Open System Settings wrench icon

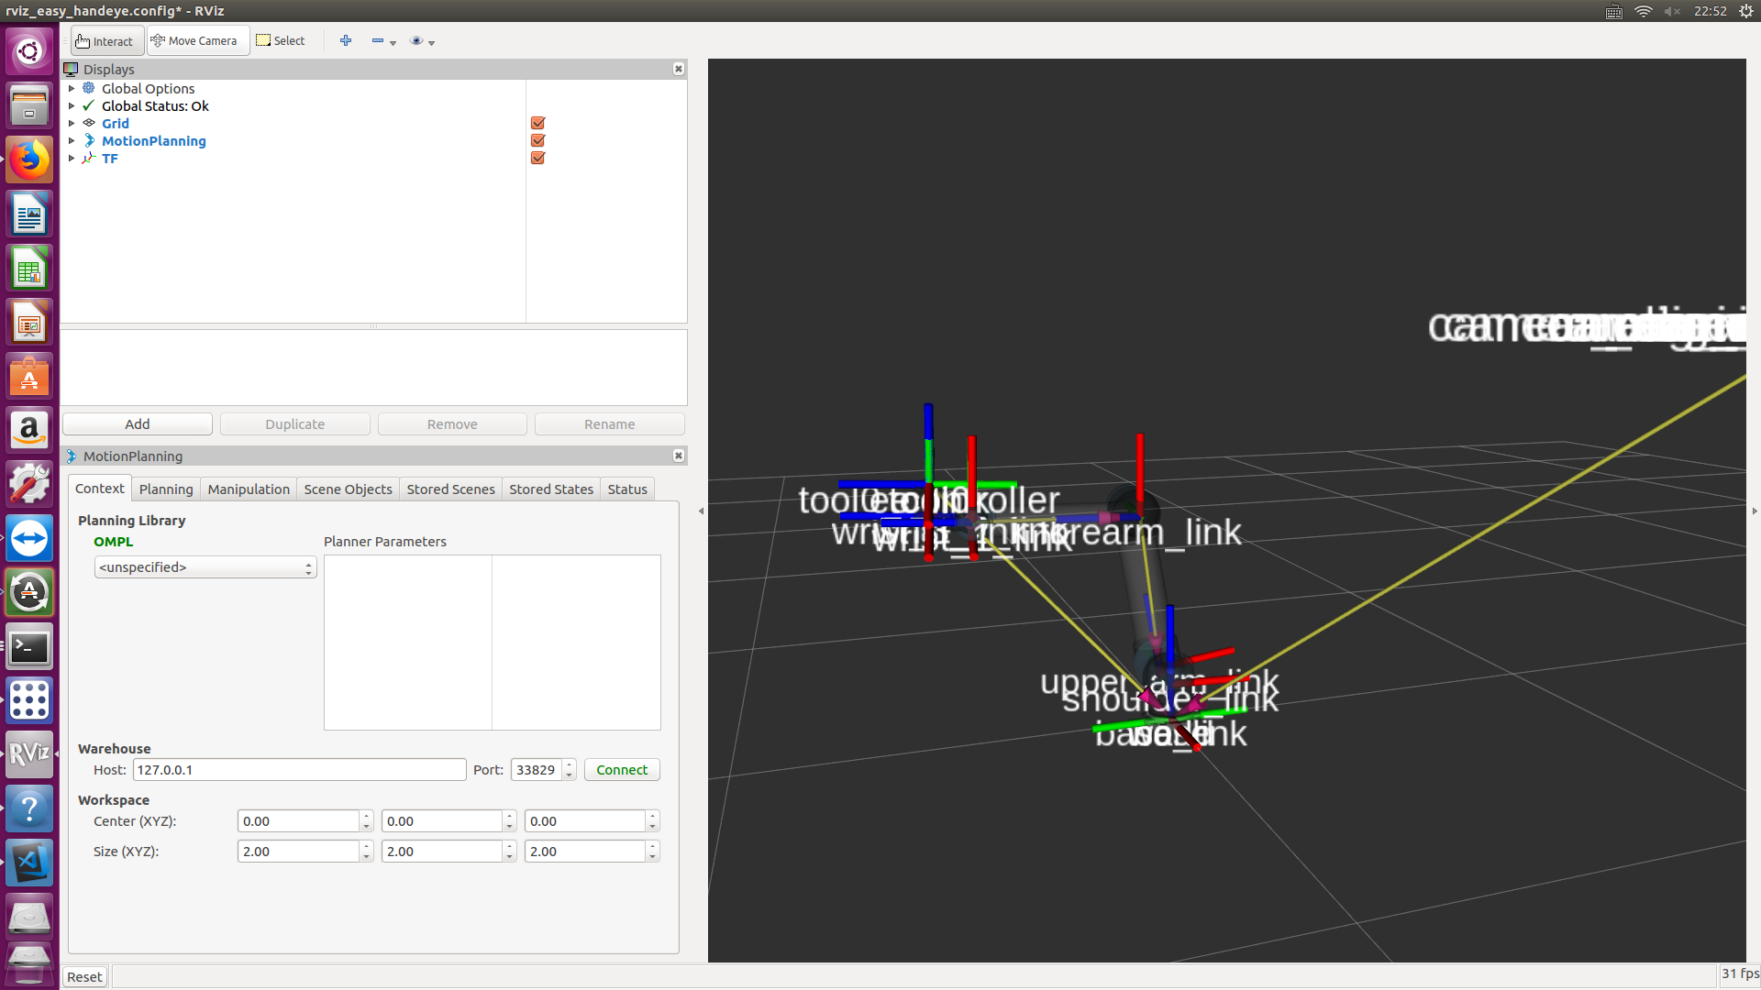(29, 484)
